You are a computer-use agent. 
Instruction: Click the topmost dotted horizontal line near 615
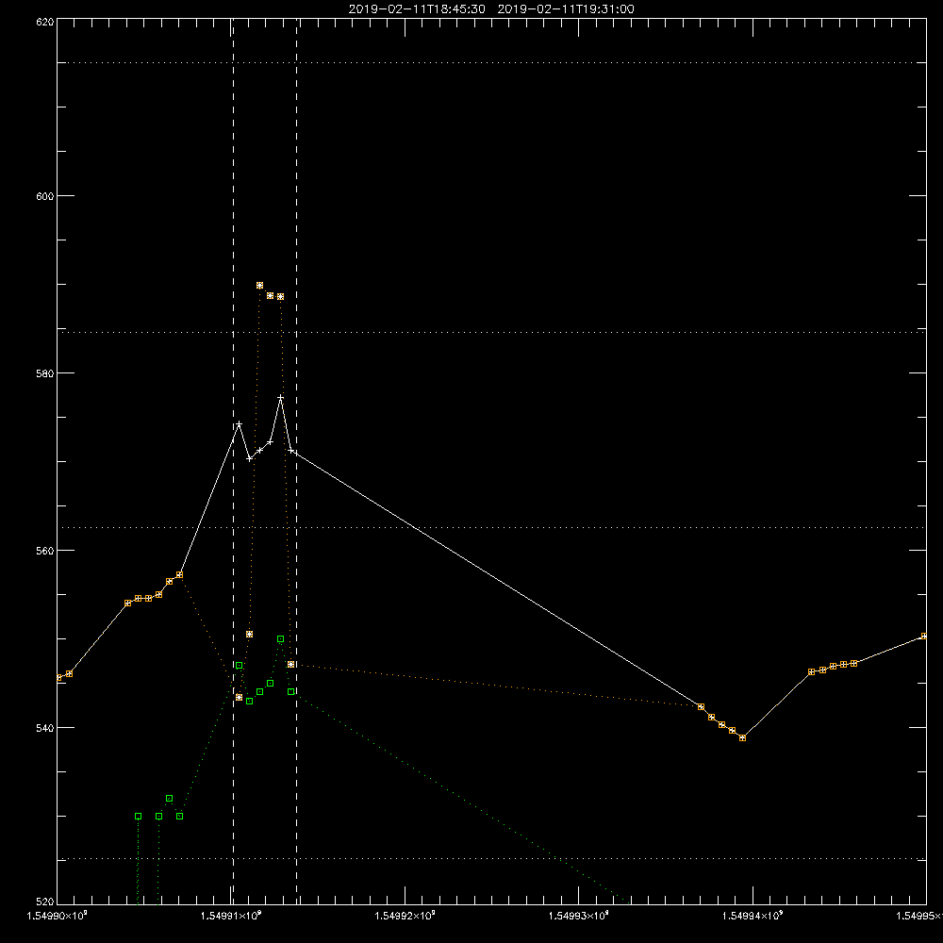(x=491, y=62)
